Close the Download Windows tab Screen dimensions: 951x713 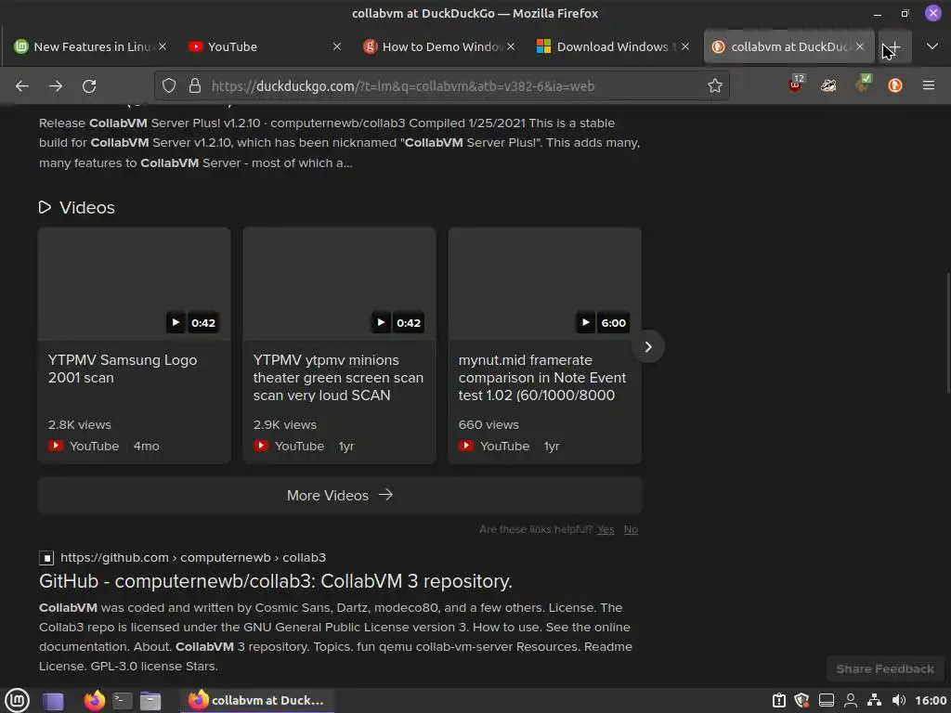[x=685, y=46]
